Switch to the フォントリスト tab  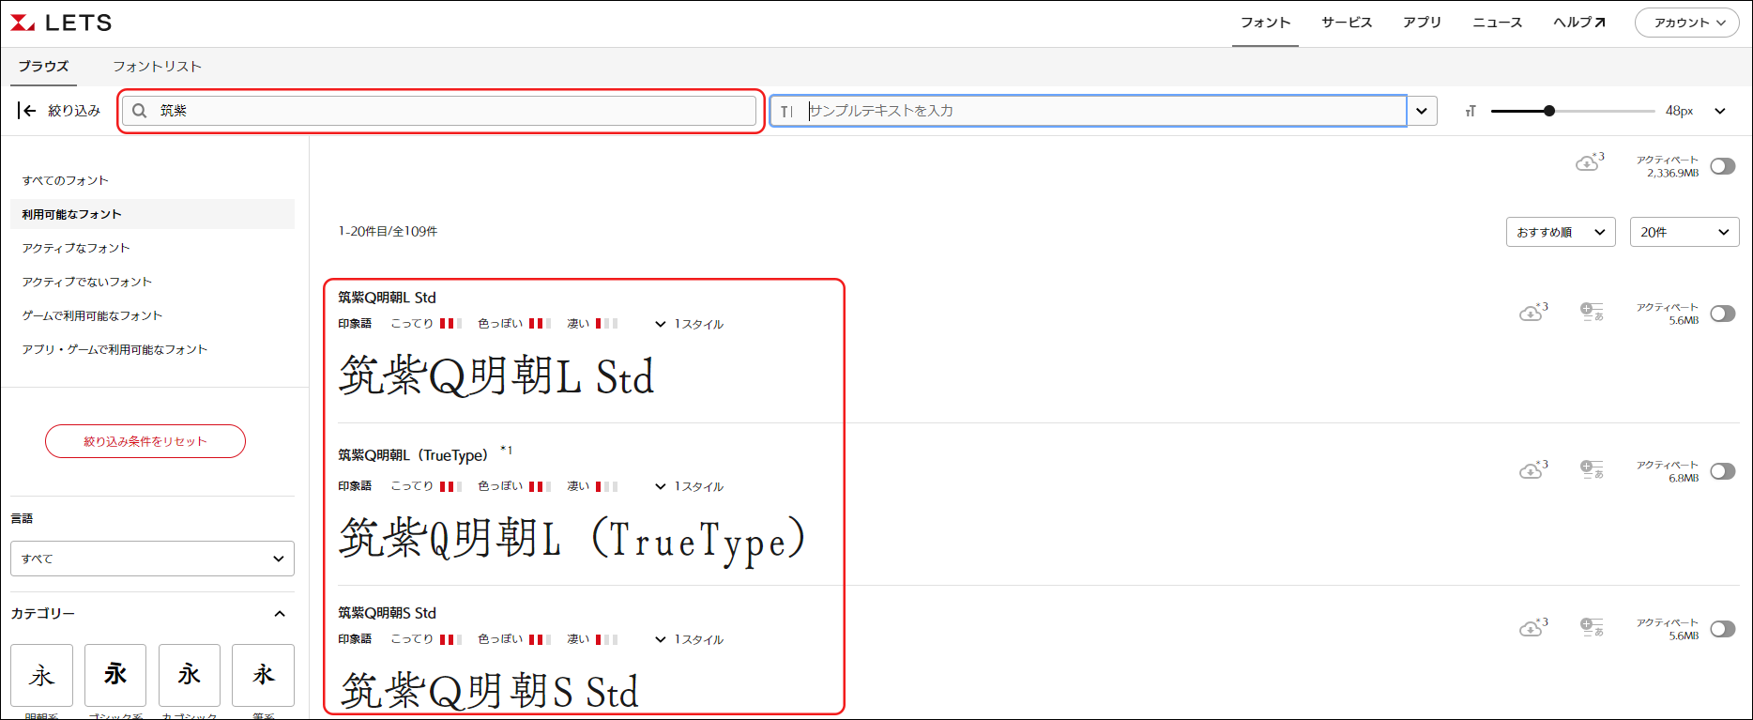157,67
